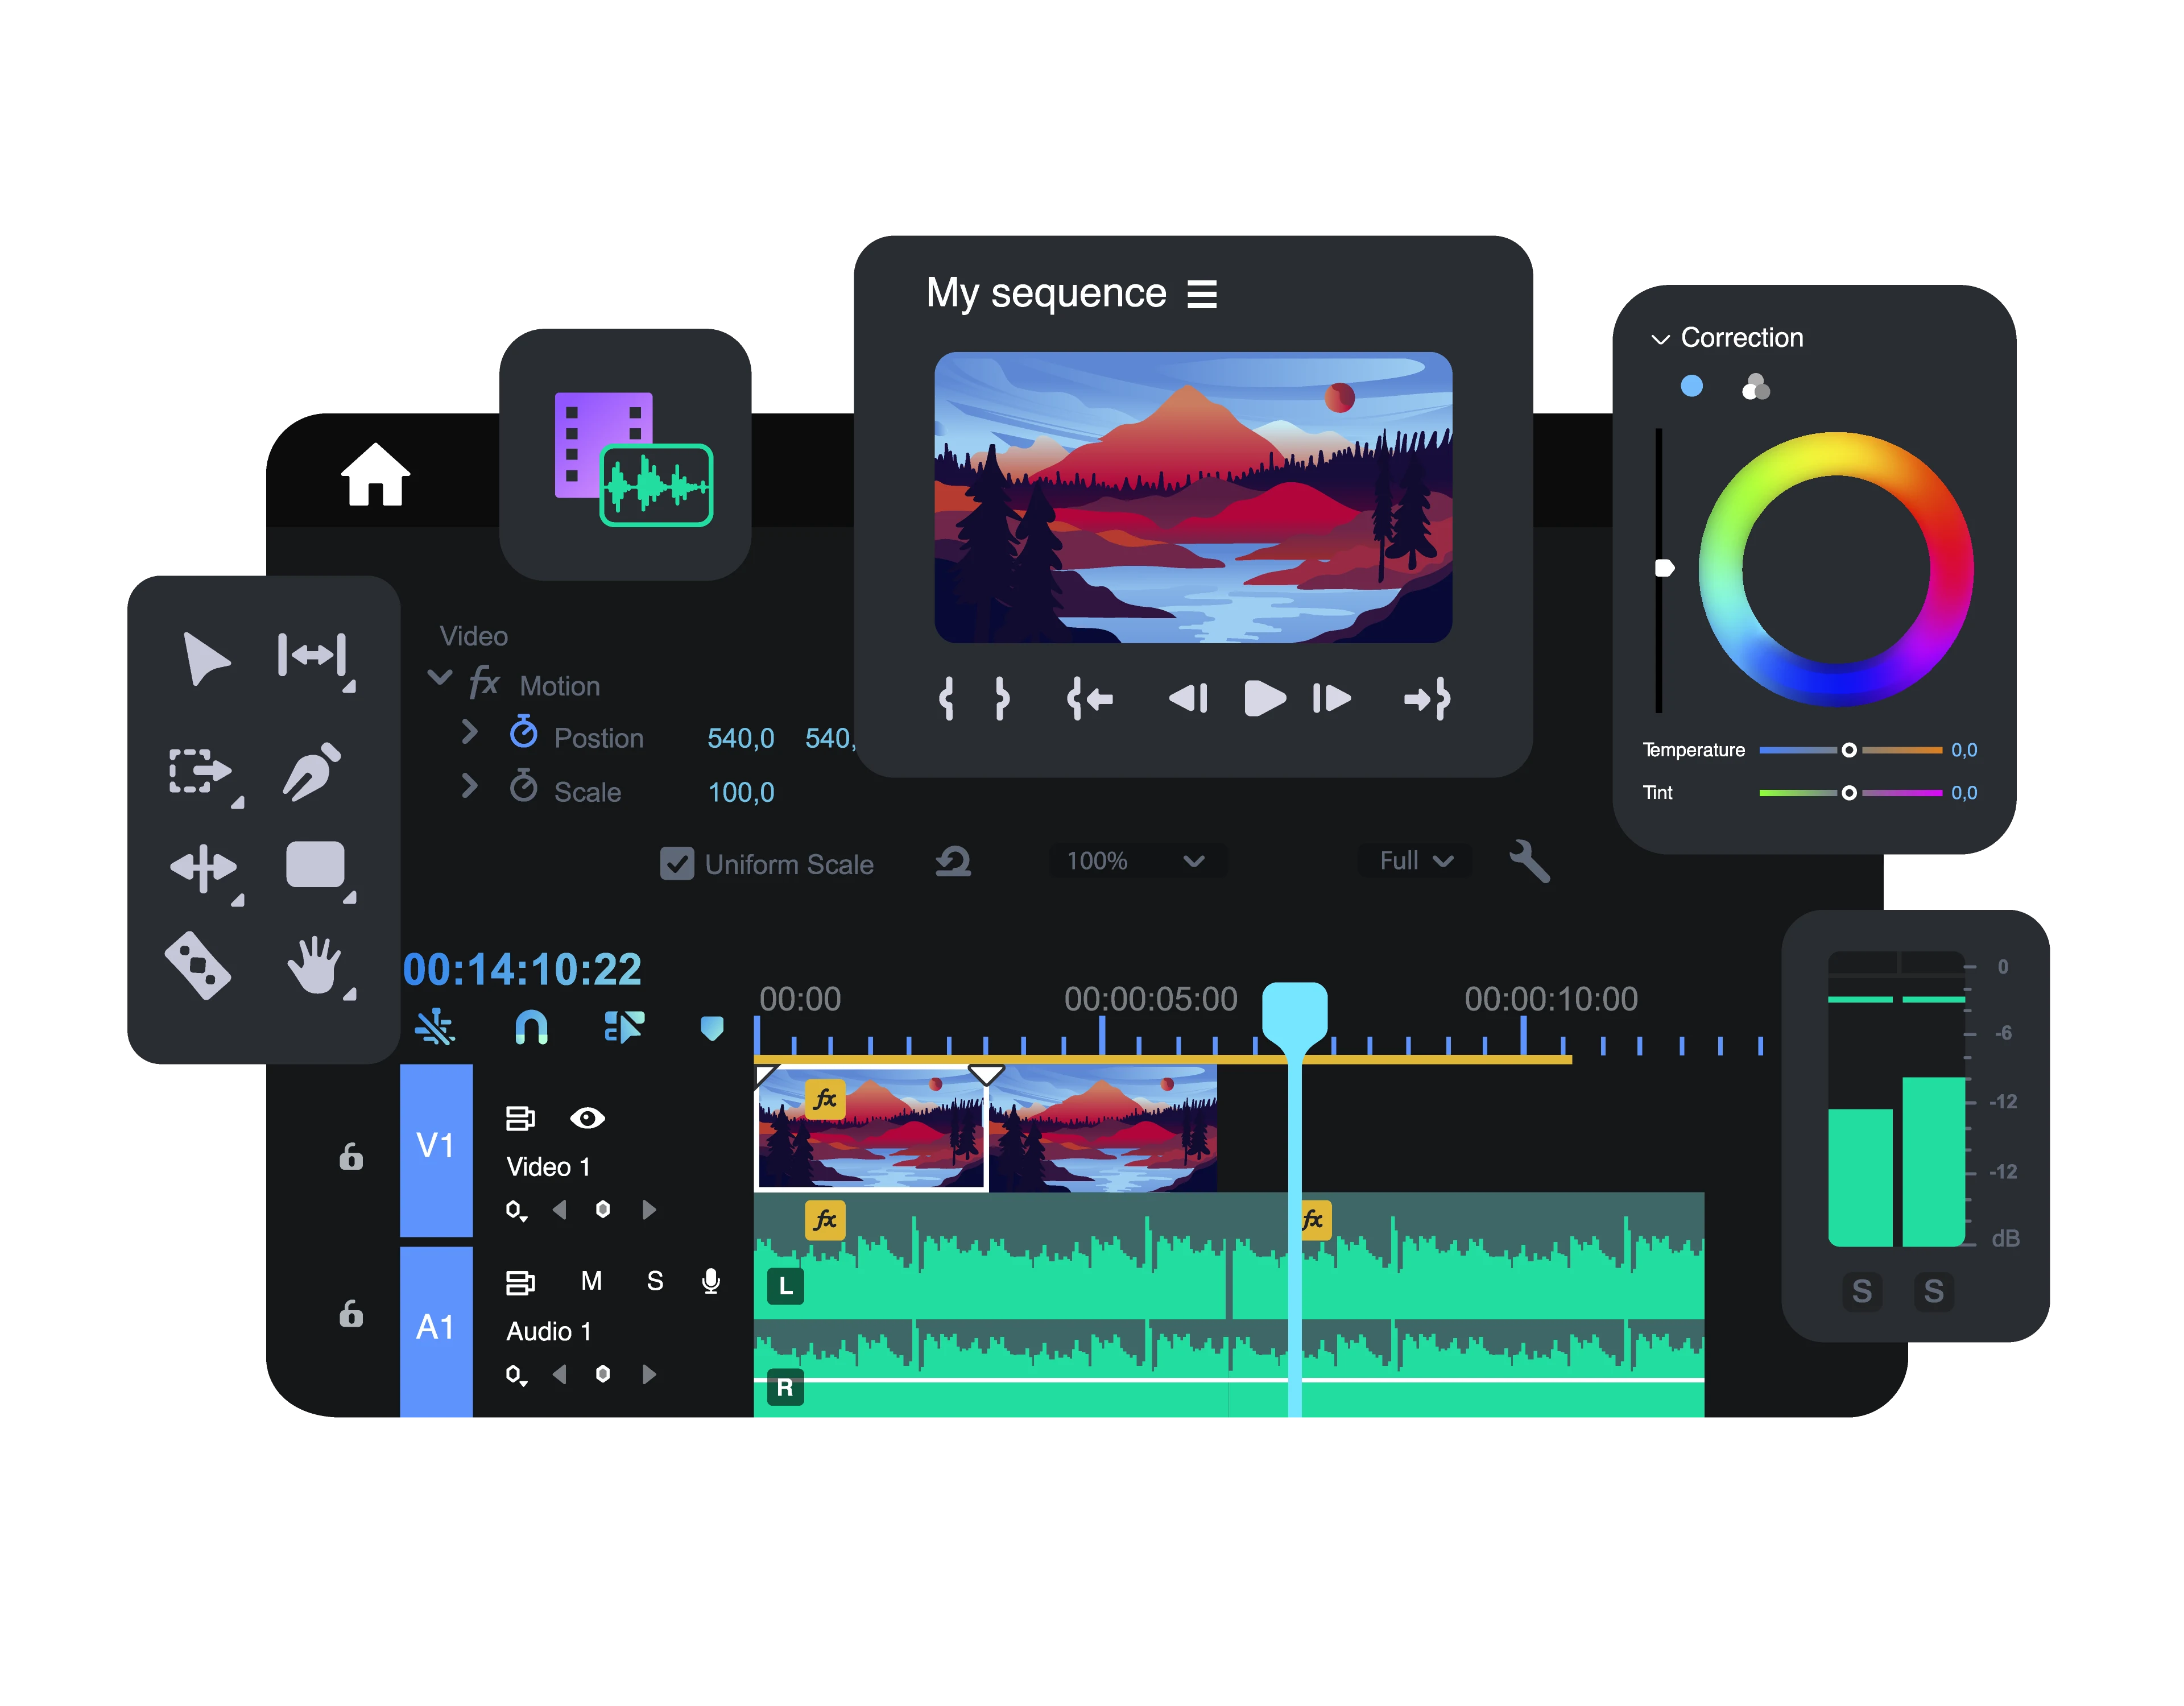The height and width of the screenshot is (1706, 2184).
Task: Open the My sequence panel menu
Action: pyautogui.click(x=1201, y=294)
